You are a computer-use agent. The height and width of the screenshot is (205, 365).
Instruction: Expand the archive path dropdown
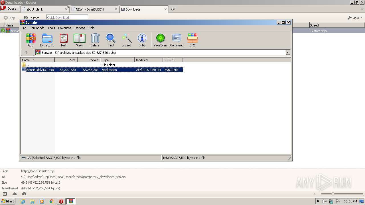288,52
